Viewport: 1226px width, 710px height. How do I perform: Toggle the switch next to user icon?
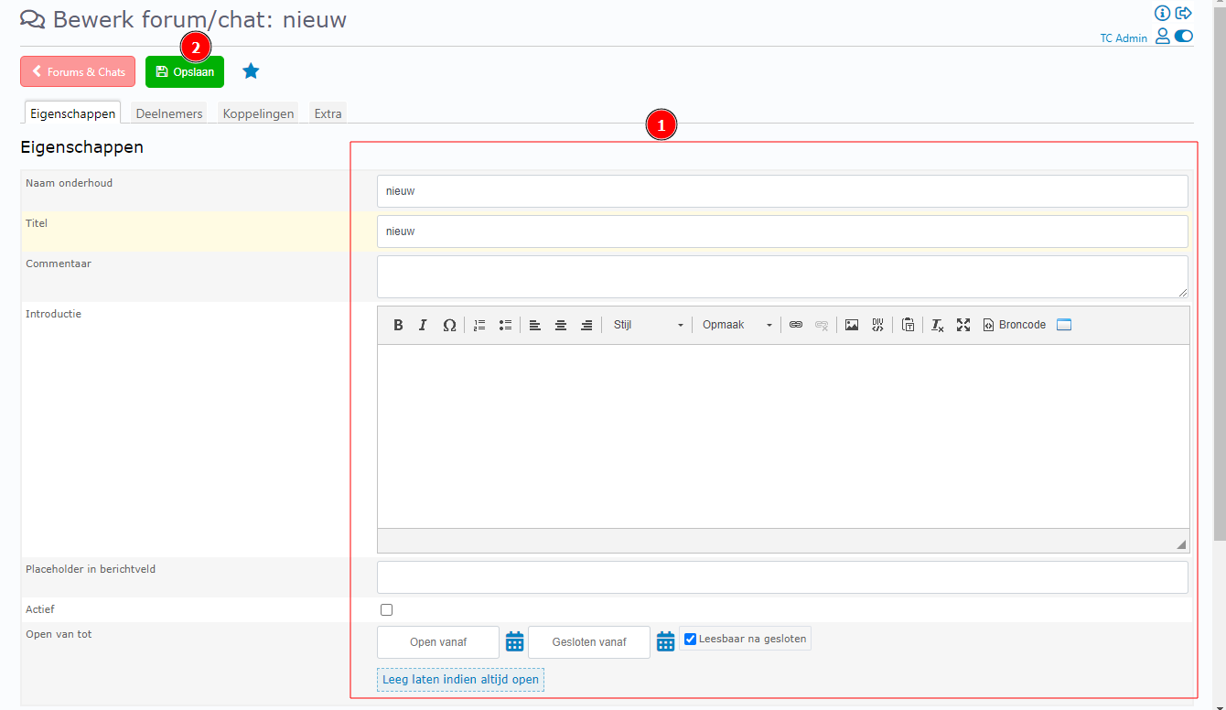(1184, 37)
